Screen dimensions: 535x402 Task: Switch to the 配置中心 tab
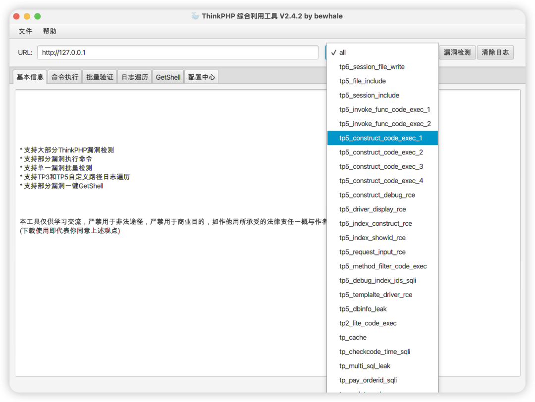point(202,77)
